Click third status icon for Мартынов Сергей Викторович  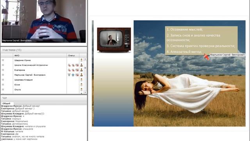coord(77,75)
